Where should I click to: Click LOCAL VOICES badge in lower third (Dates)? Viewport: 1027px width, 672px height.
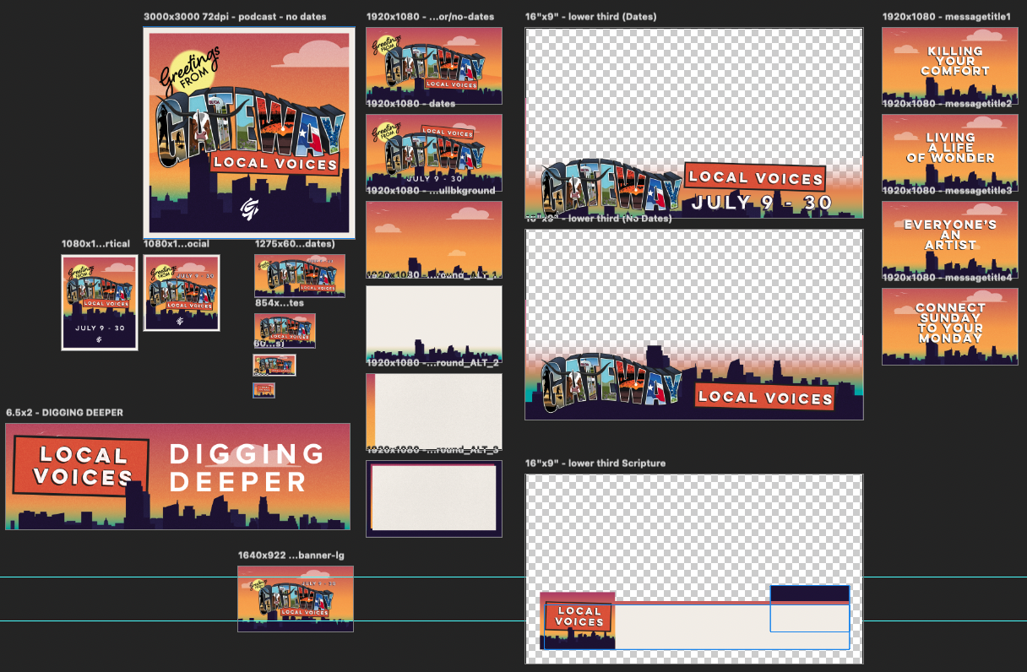pos(754,177)
